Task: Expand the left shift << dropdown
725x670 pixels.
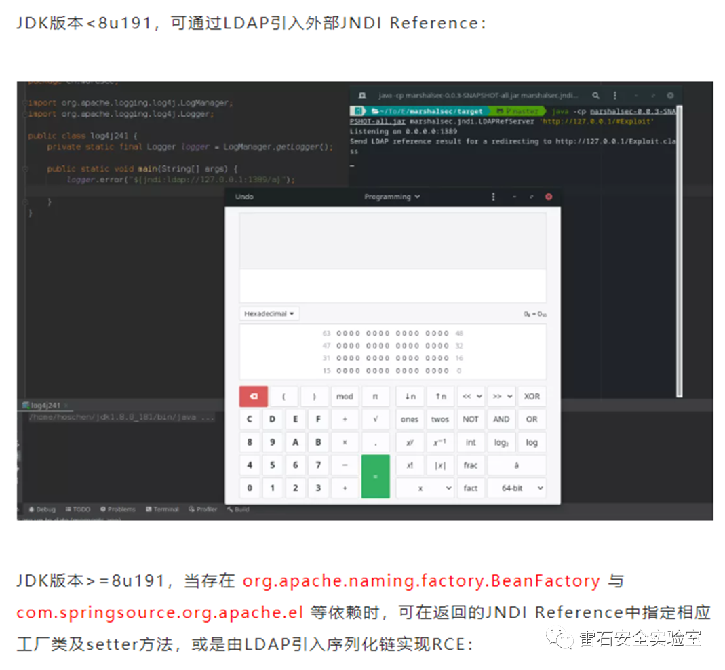Action: [x=471, y=396]
